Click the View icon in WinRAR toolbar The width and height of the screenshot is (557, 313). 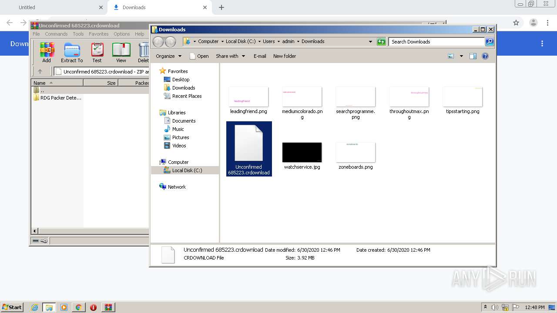click(x=121, y=53)
